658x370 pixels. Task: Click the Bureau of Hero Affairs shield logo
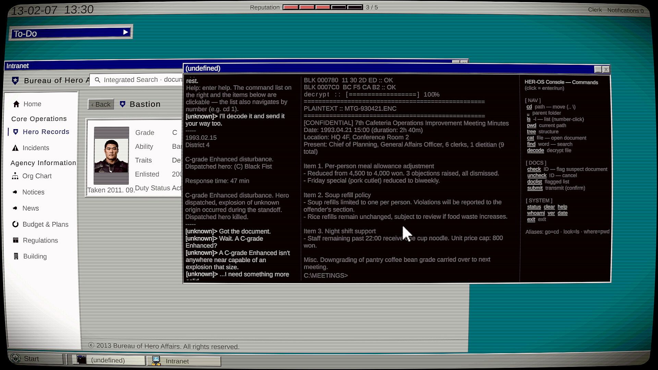click(x=15, y=81)
